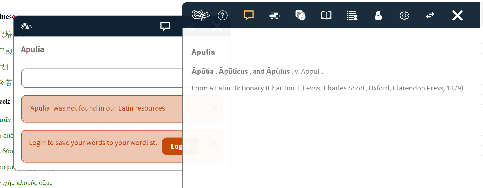483x188 pixels.
Task: Select the Āpūlĭcus dictionary entry text
Action: (x=233, y=71)
